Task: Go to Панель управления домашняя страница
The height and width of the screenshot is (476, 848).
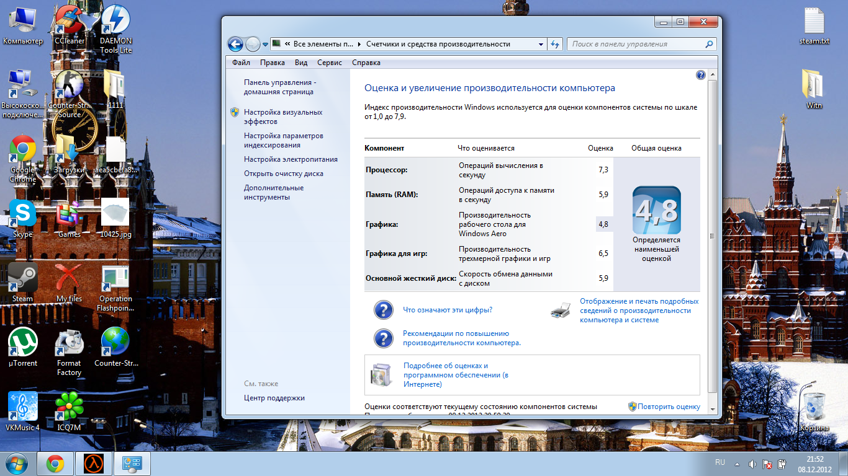Action: click(x=280, y=87)
